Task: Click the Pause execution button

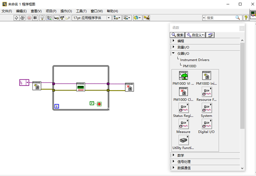Action: click(x=35, y=18)
